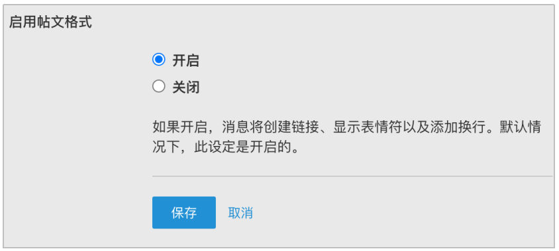This screenshot has height=251, width=559.
Task: Disable post formatting by choosing 关闭
Action: pos(159,87)
